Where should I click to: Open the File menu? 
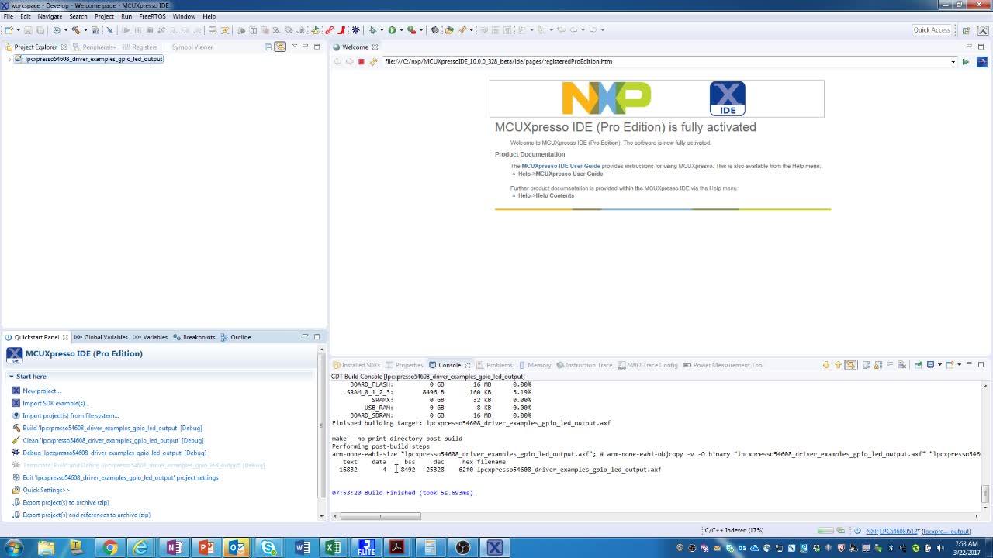9,16
